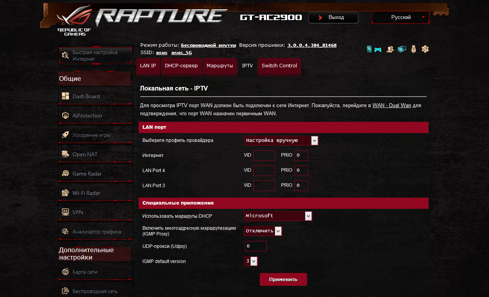Click the Open NAT sidebar icon
Image resolution: width=489 pixels, height=297 pixels.
[65, 154]
